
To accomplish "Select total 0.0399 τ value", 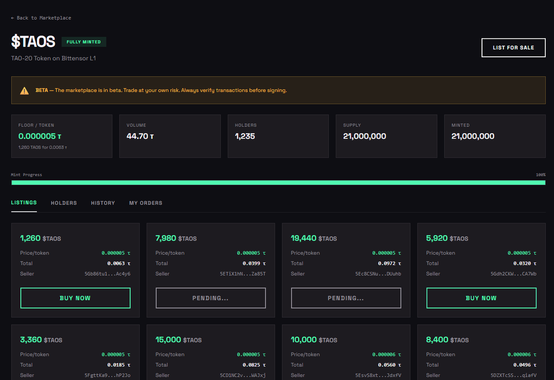I will (254, 264).
